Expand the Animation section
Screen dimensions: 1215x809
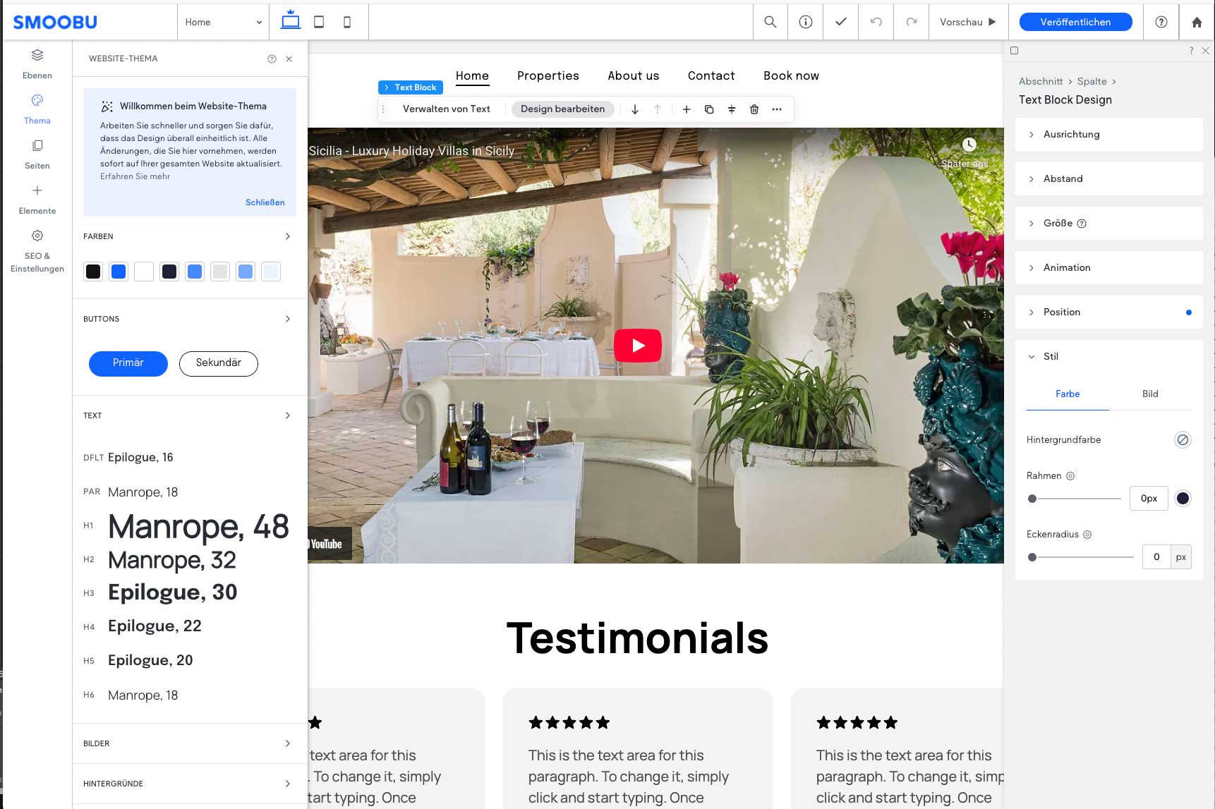(1108, 267)
